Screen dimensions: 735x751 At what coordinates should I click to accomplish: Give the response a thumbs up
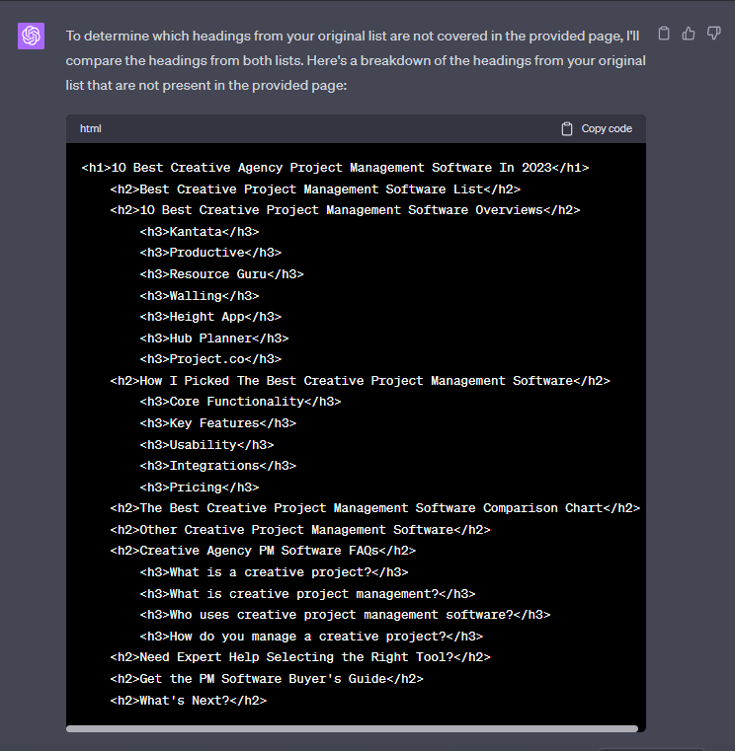coord(689,34)
